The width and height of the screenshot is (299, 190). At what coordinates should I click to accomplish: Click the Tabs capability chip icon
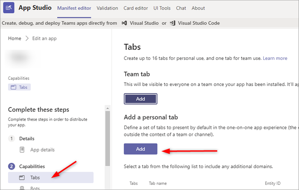tap(13, 87)
